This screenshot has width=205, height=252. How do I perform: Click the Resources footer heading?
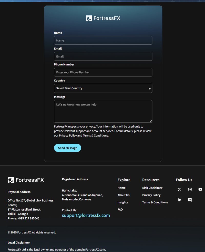pyautogui.click(x=151, y=180)
